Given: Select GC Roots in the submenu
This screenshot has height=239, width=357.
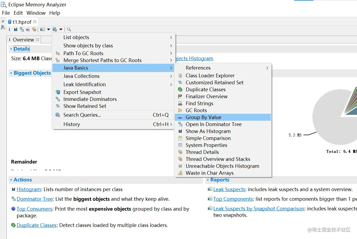Looking at the screenshot, I should [x=223, y=111].
